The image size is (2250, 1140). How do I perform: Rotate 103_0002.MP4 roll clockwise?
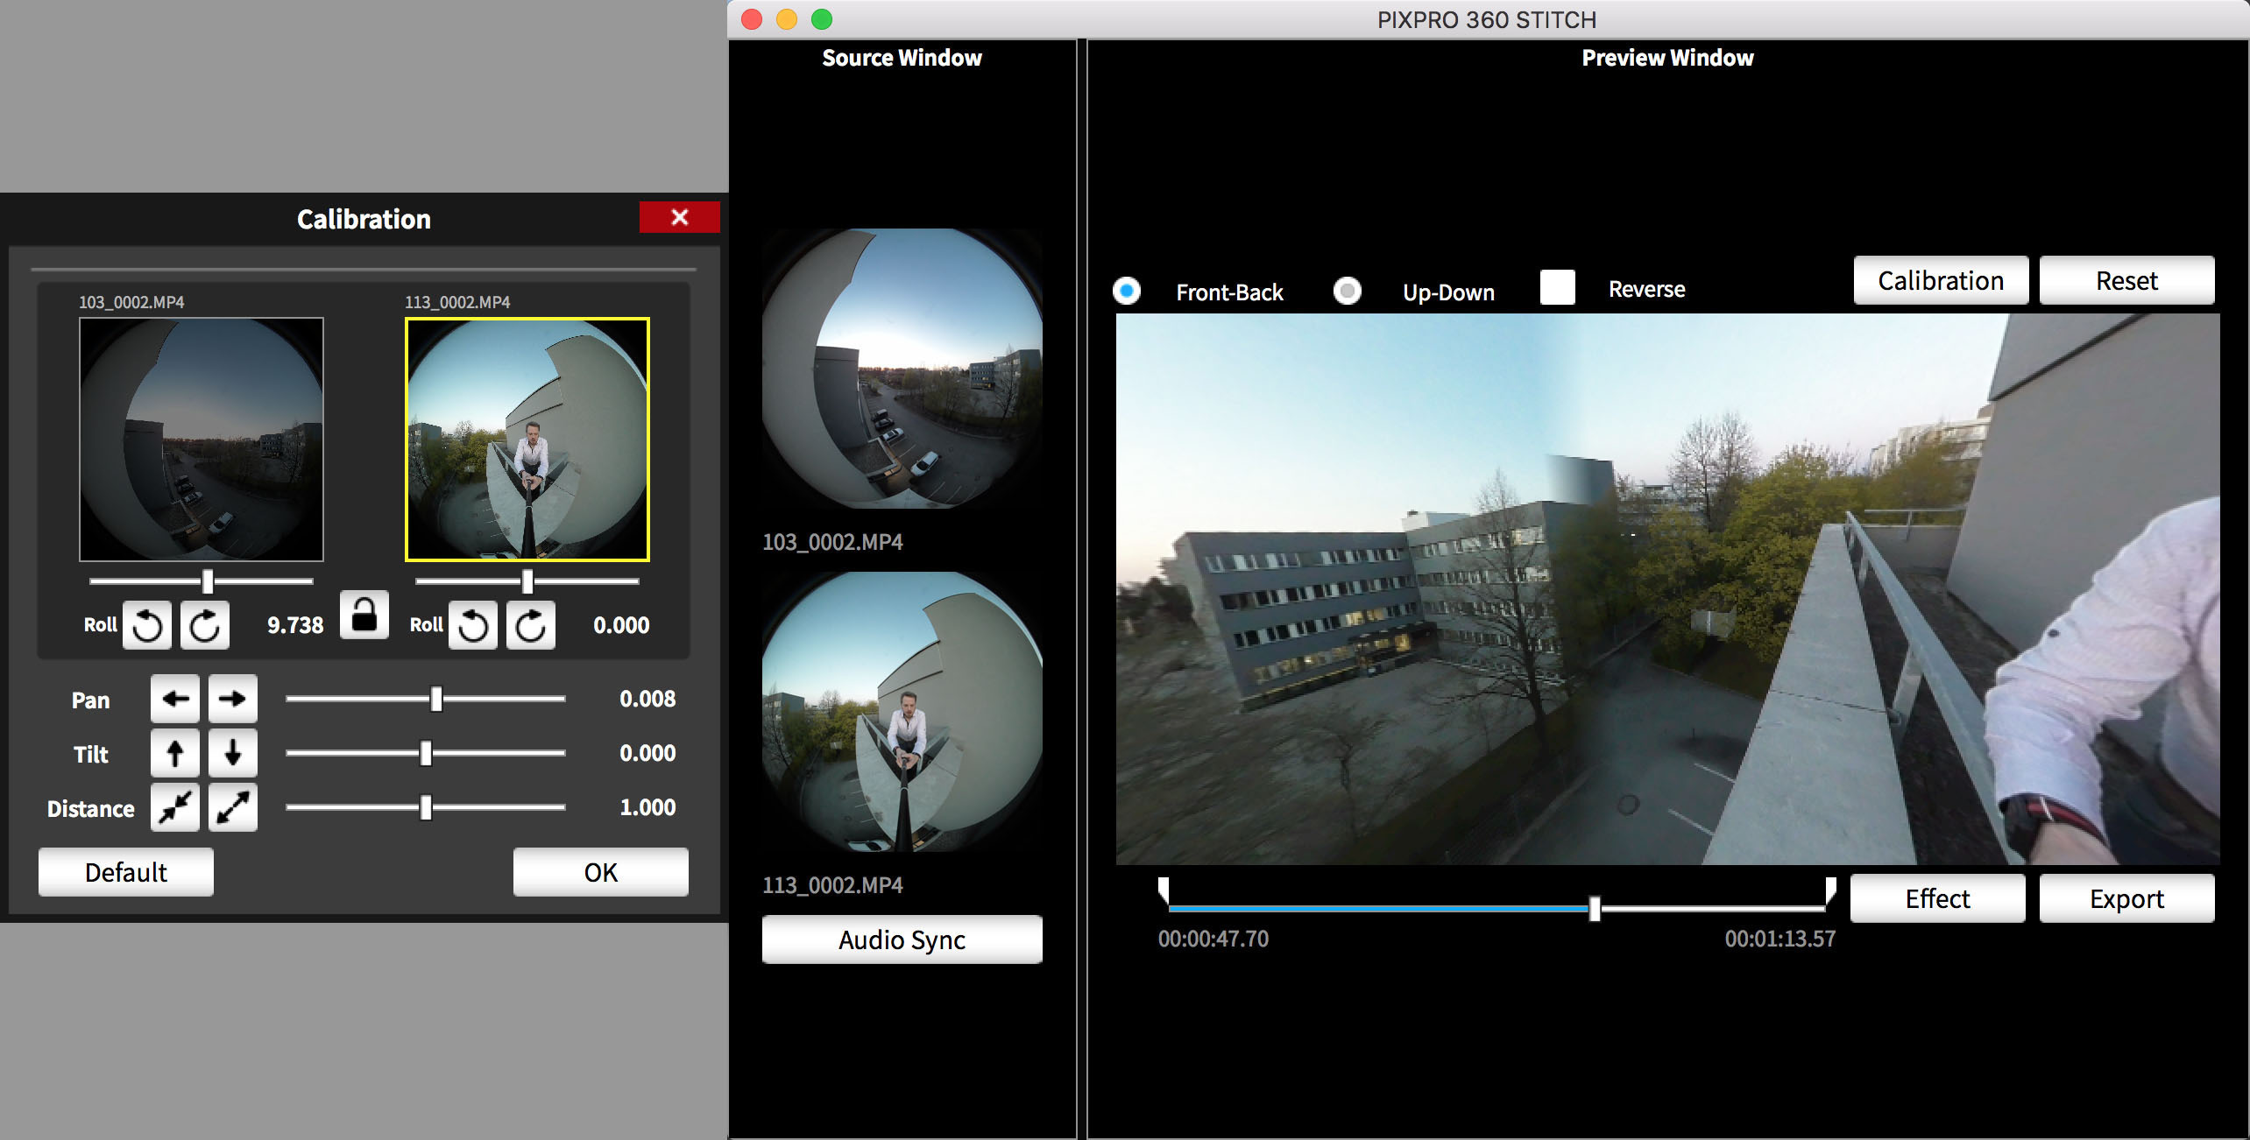204,625
